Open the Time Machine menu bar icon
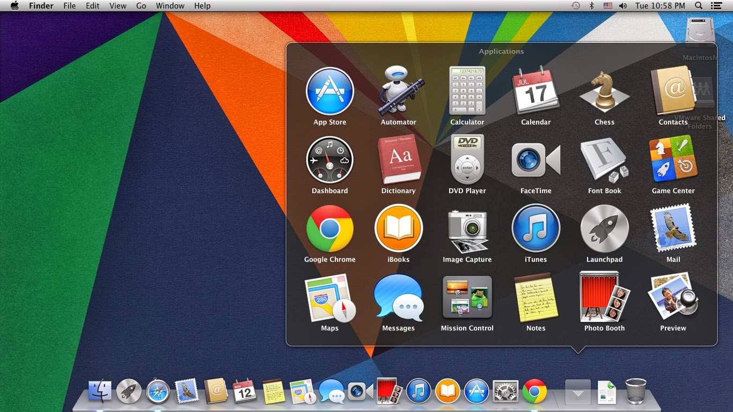This screenshot has height=412, width=733. [x=576, y=6]
